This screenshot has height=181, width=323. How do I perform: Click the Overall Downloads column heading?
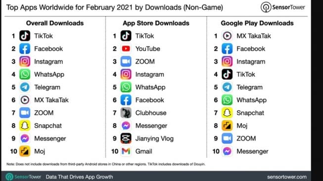tap(55, 23)
